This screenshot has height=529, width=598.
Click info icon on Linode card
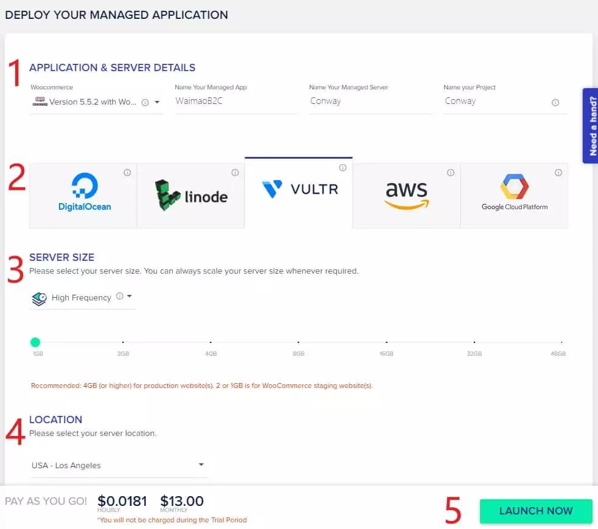[235, 173]
